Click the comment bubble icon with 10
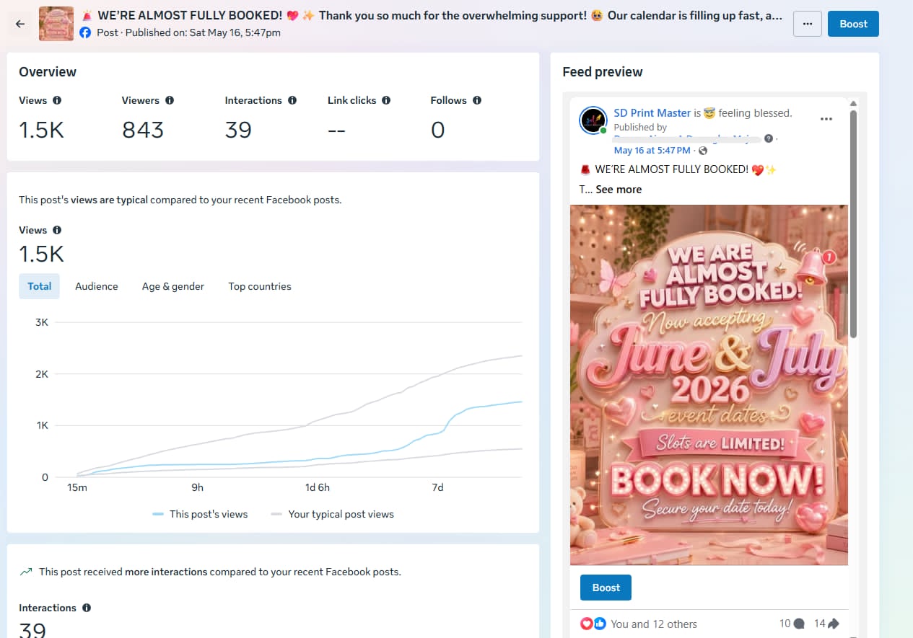The height and width of the screenshot is (638, 913). (x=799, y=624)
